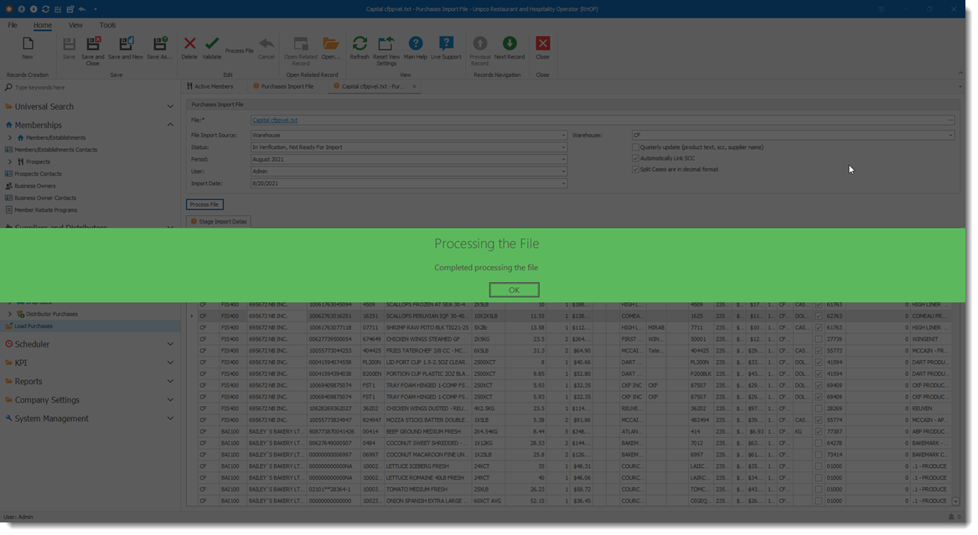Open the Capital cfppvel.txt file link
The width and height of the screenshot is (978, 535).
[x=275, y=121]
